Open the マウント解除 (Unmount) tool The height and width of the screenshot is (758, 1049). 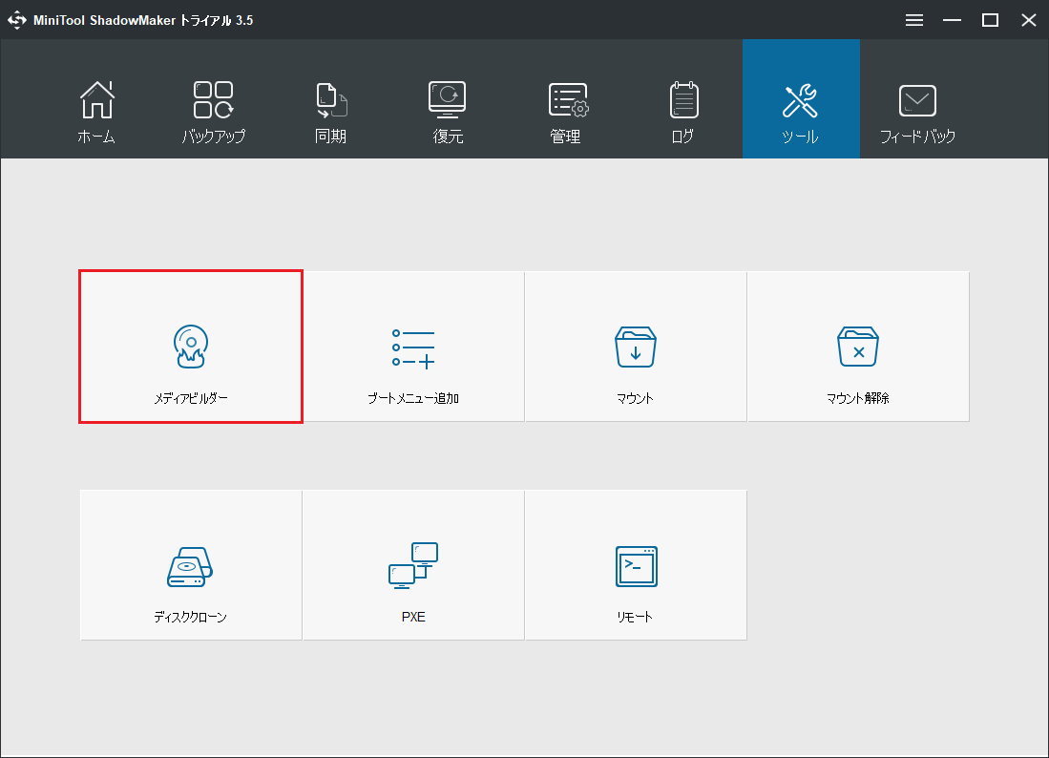[857, 346]
